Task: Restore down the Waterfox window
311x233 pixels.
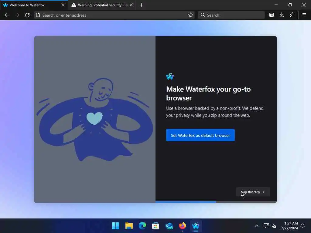Action: pos(290,5)
